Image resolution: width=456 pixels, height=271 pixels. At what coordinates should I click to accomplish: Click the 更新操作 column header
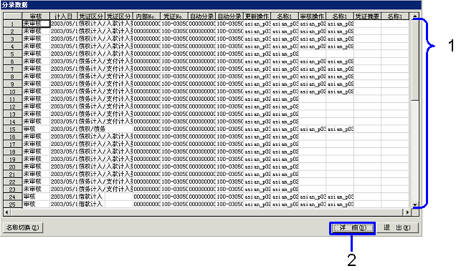257,16
